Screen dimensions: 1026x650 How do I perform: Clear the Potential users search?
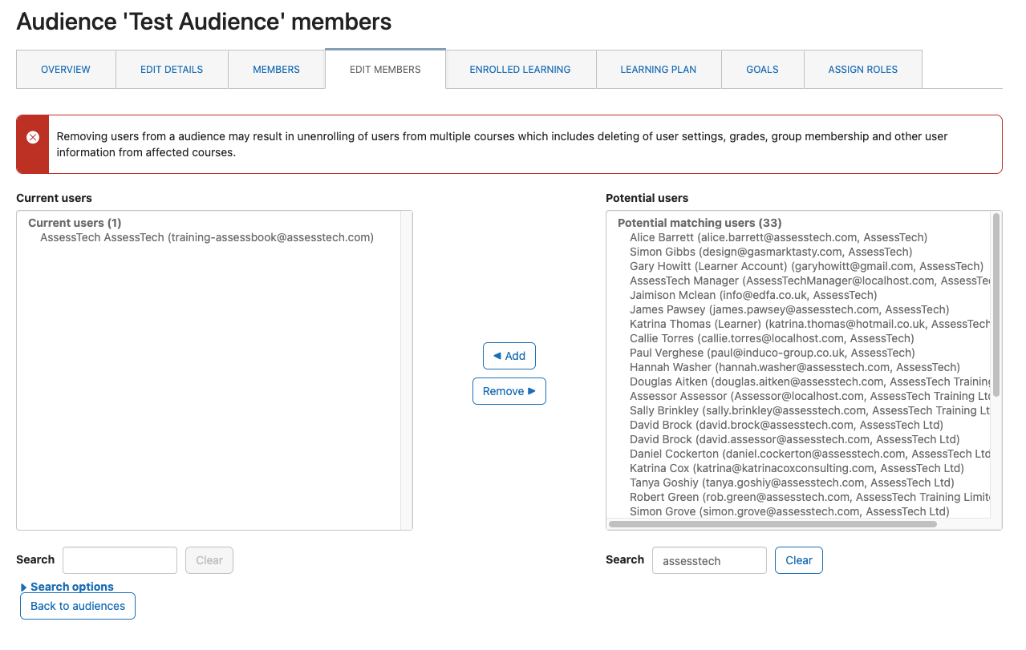[x=799, y=560]
